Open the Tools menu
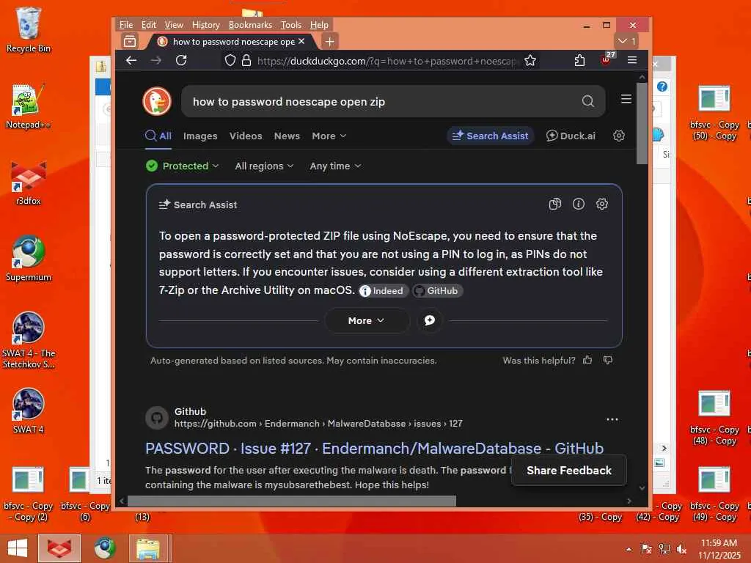The image size is (751, 563). pyautogui.click(x=290, y=25)
